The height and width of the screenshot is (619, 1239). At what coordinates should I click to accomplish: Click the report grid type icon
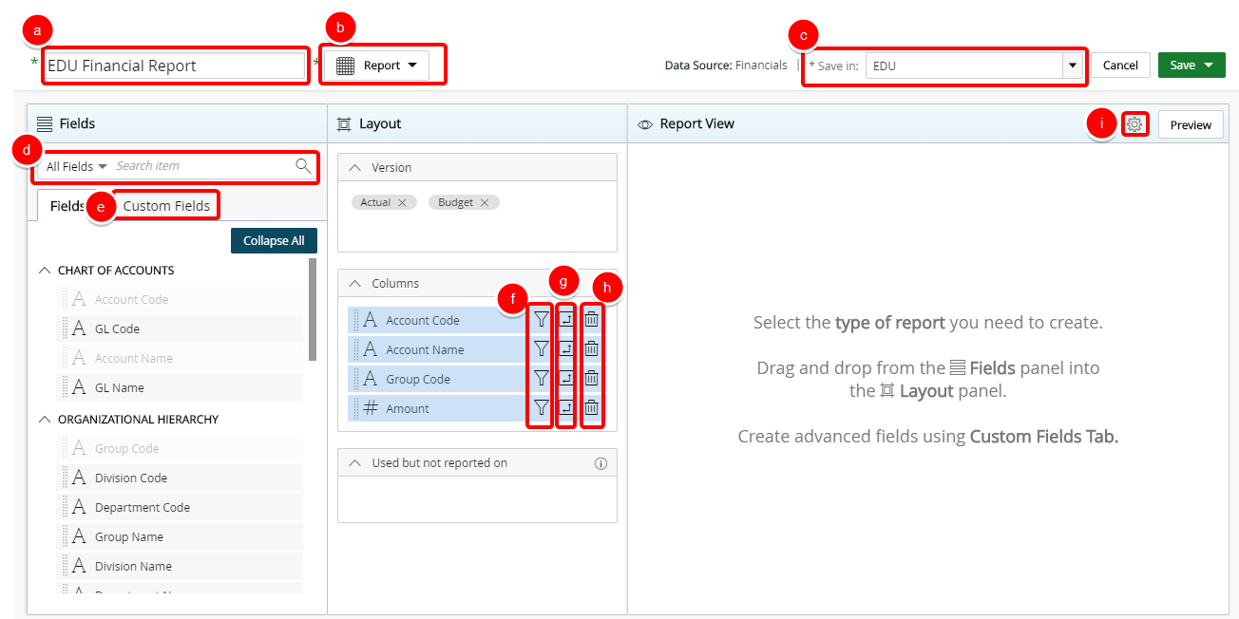(346, 66)
